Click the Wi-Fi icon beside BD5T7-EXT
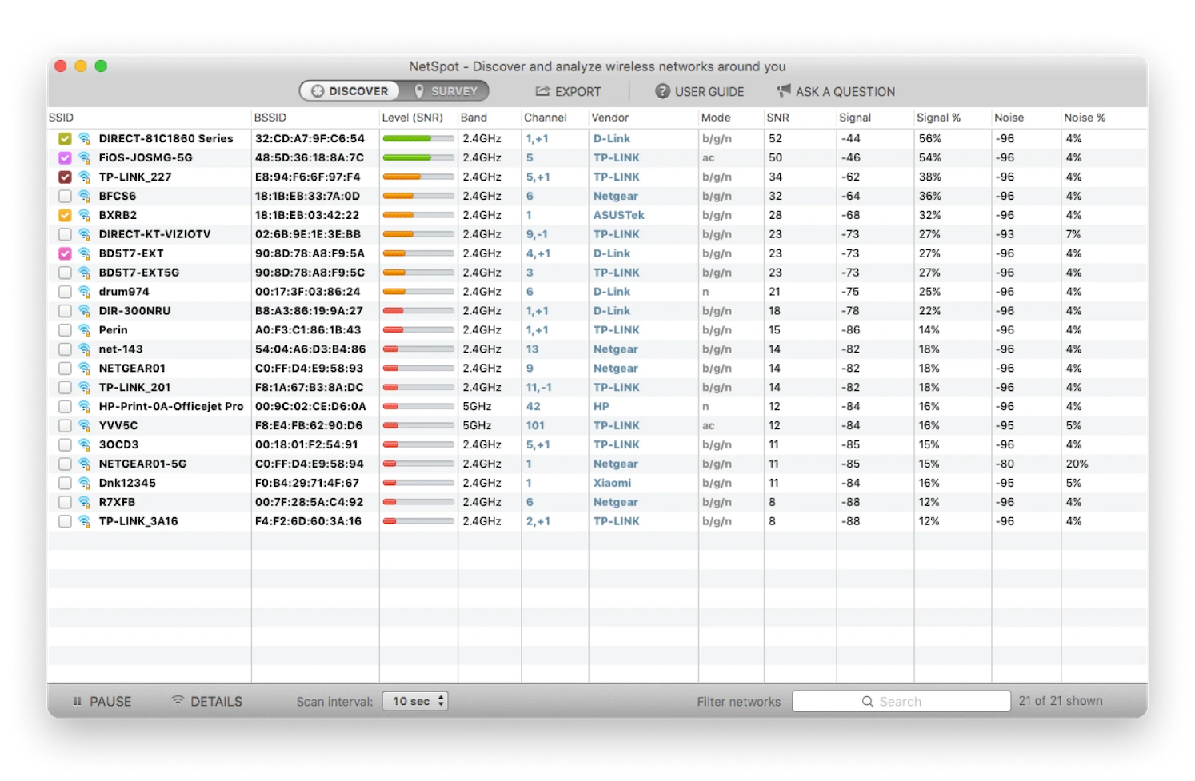Screen dimensions: 1195x781 click(x=84, y=254)
